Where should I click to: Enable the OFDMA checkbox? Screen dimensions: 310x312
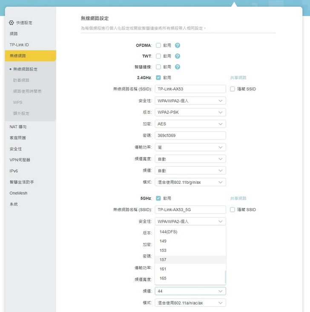pos(158,45)
